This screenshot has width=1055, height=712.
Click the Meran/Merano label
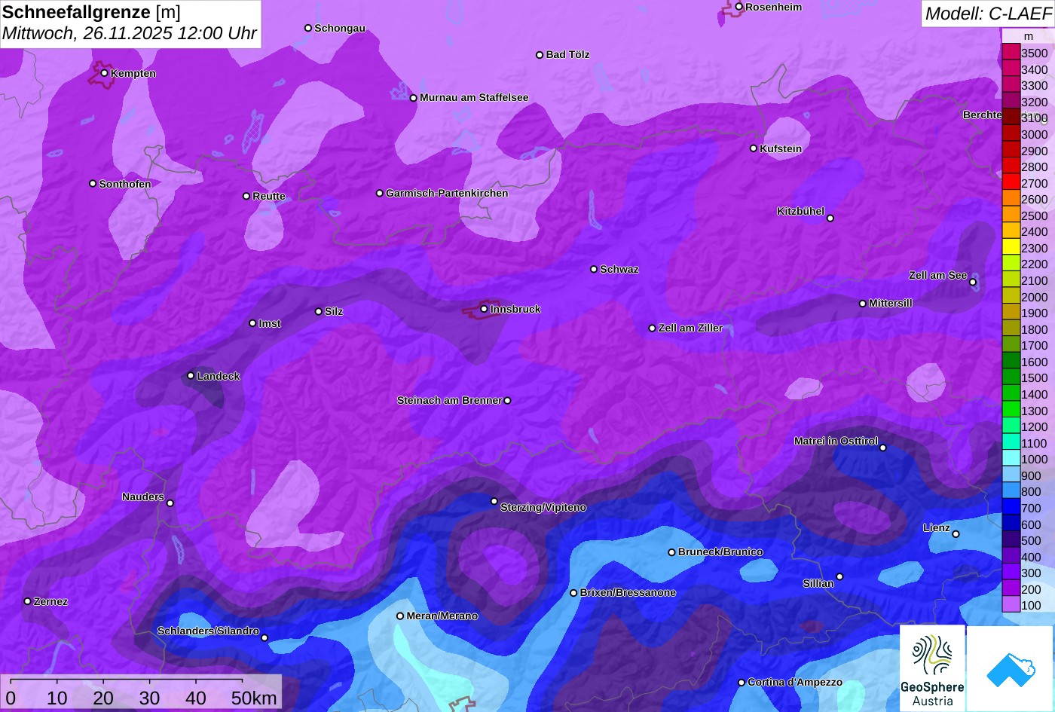(442, 616)
